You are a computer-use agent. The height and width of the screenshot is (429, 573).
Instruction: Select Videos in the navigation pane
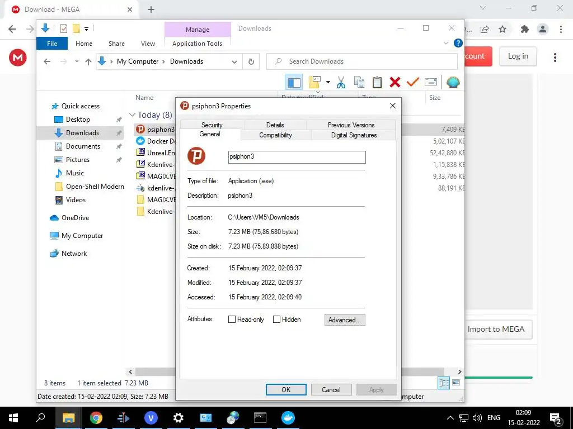pos(76,200)
